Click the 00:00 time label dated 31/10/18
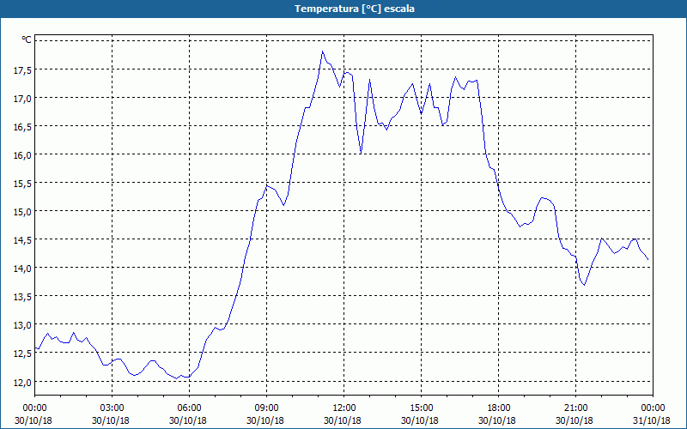Image resolution: width=687 pixels, height=429 pixels. 653,408
